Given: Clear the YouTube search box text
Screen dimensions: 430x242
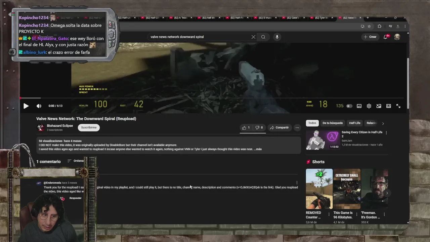Looking at the screenshot, I should (253, 37).
